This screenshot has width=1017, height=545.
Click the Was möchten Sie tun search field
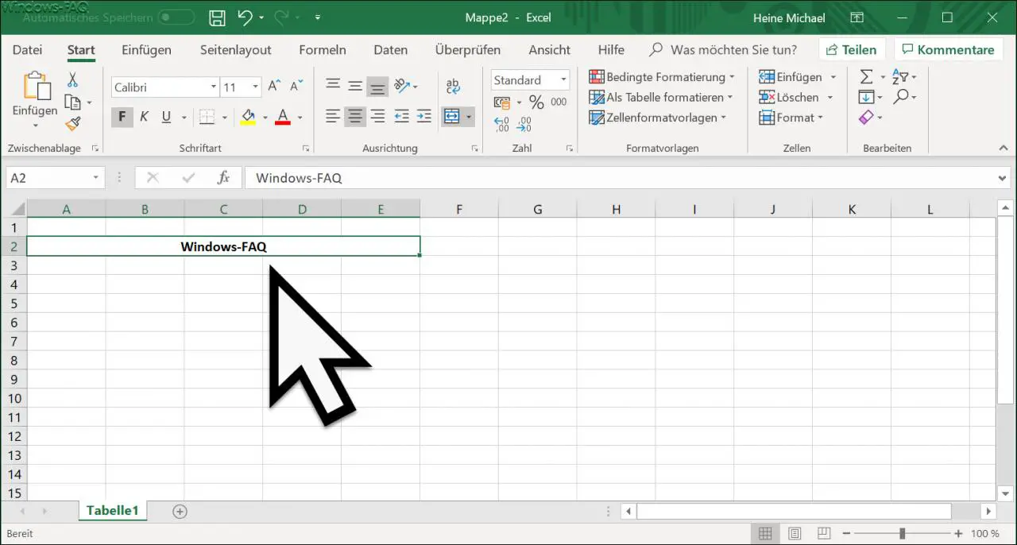[723, 49]
